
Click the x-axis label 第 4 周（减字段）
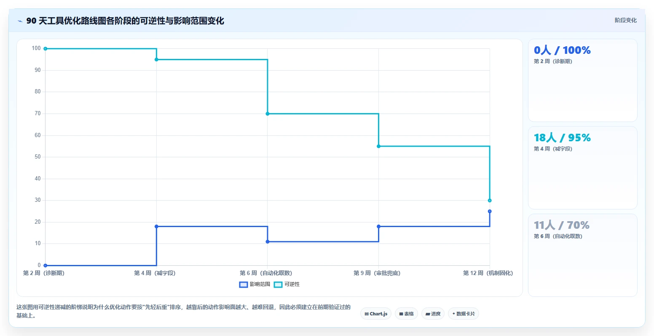pos(155,273)
